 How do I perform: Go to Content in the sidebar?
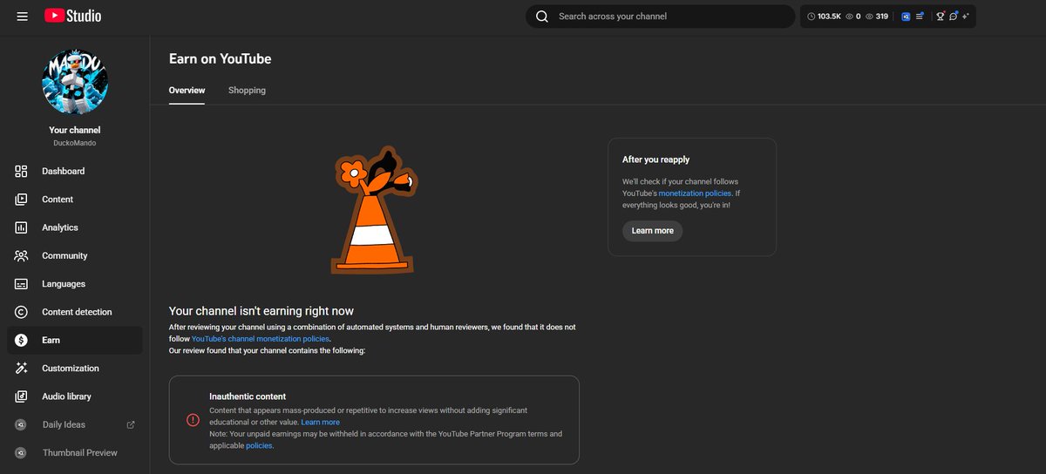tap(75, 200)
